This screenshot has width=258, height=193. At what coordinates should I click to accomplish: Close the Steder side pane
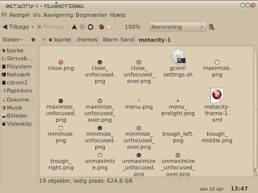(x=33, y=40)
